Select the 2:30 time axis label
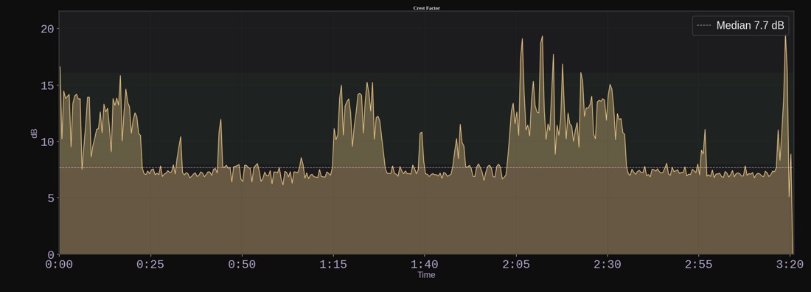Image resolution: width=811 pixels, height=292 pixels. pyautogui.click(x=608, y=265)
